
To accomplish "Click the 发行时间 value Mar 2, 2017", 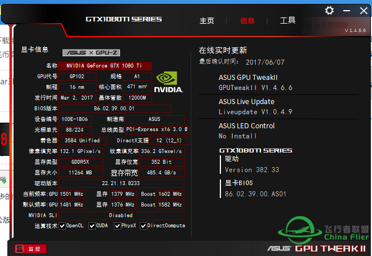I will 77,98.
